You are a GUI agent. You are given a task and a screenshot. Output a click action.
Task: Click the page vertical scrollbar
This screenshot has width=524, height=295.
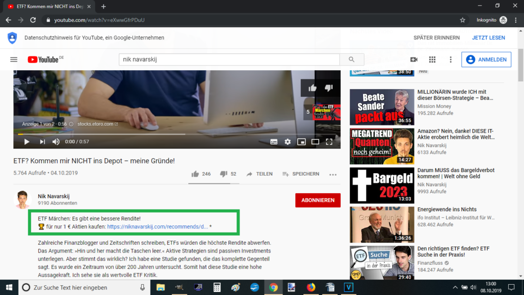(520, 65)
